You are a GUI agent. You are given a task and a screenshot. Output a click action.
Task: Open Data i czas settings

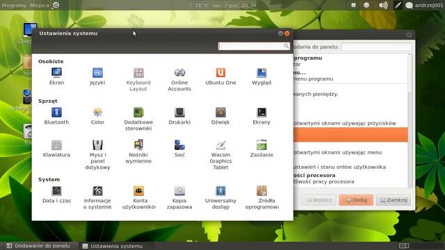(x=56, y=194)
